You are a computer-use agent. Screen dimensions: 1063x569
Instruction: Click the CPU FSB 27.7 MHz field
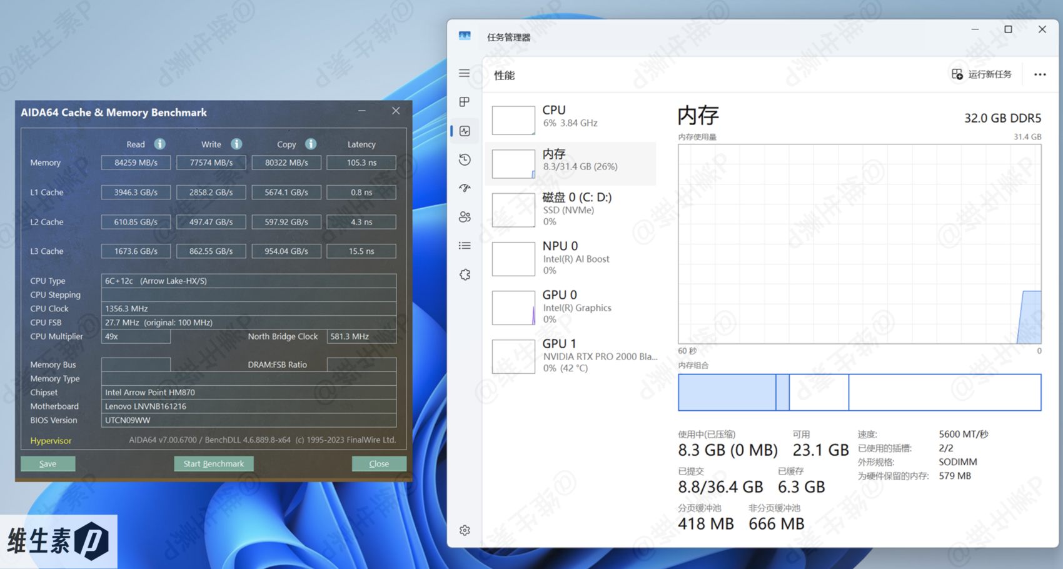pyautogui.click(x=249, y=322)
